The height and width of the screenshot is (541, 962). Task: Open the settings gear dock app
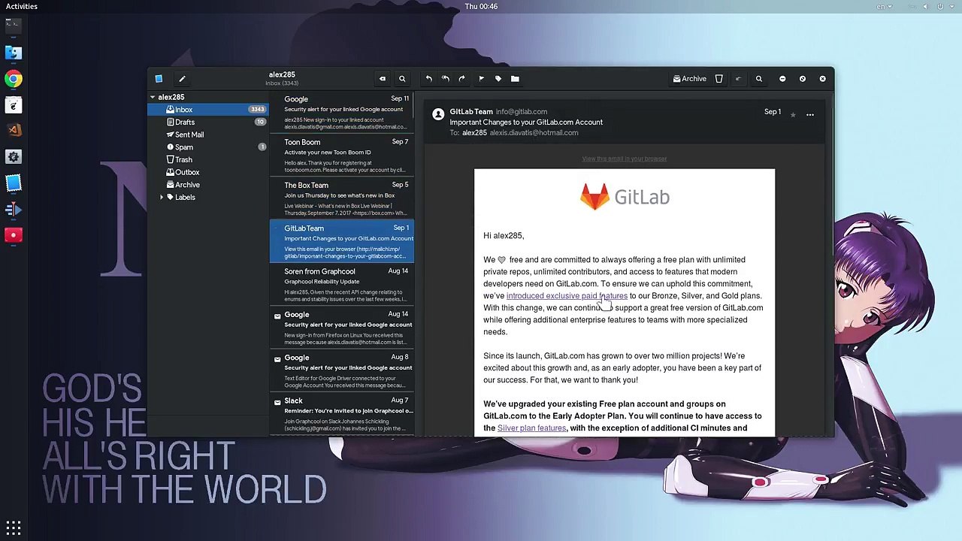[13, 157]
